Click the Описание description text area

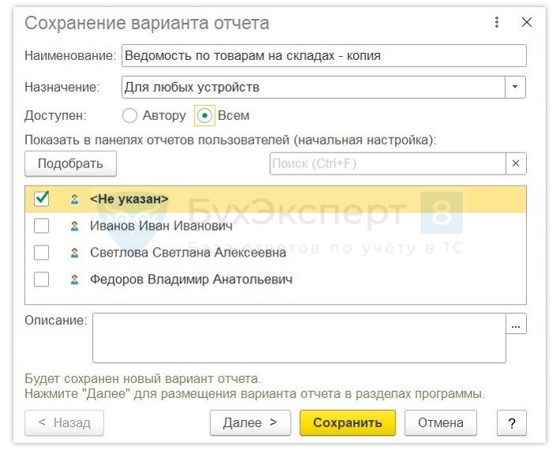299,338
